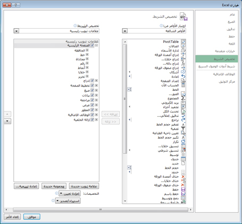Disable the المطور tab checkbox
The height and width of the screenshot is (224, 242).
[92, 110]
